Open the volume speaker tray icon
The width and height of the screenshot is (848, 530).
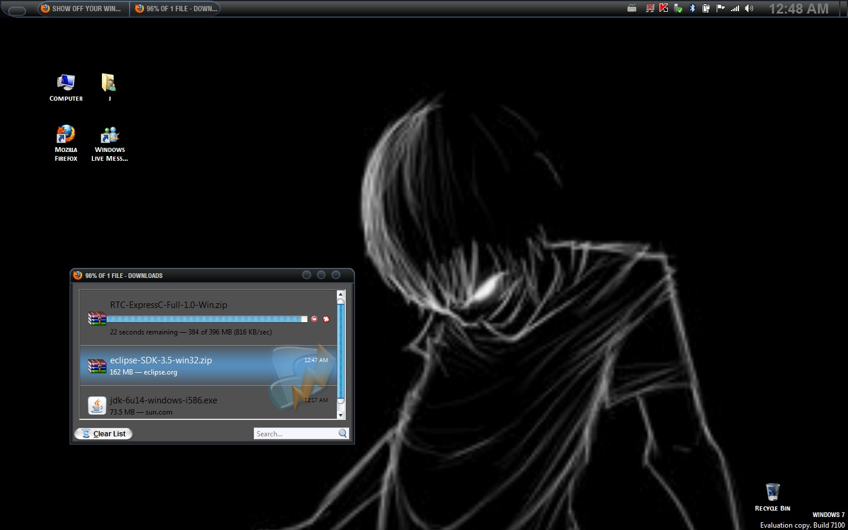click(748, 8)
